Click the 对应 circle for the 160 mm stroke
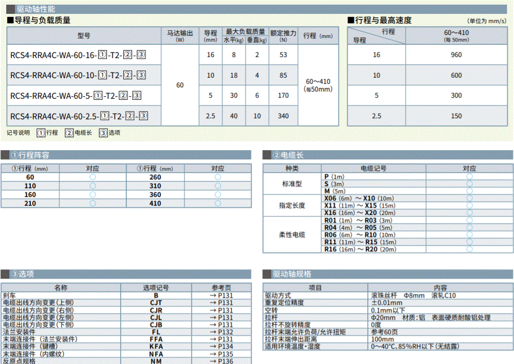The image size is (514, 364). (x=93, y=195)
